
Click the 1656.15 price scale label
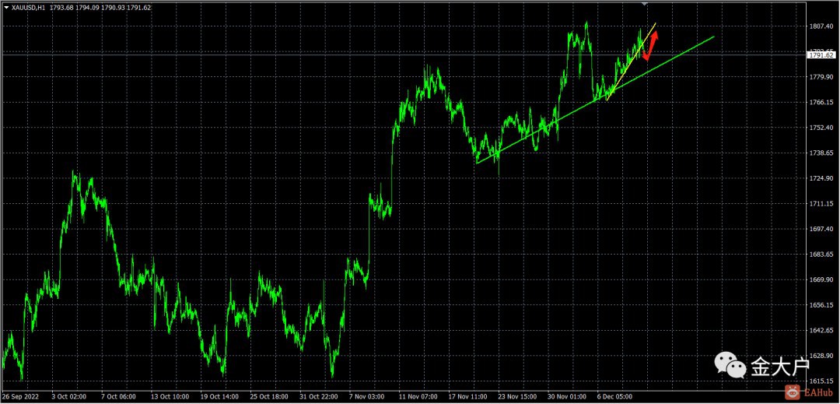(821, 305)
